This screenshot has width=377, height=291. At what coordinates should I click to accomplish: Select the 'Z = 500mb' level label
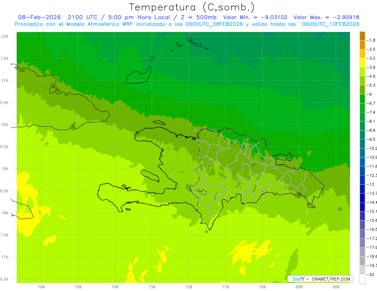[198, 17]
